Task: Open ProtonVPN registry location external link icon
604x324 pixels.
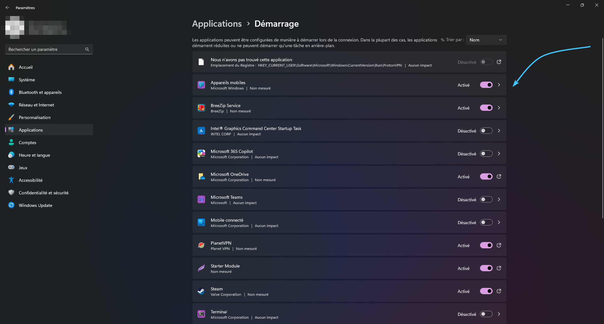Action: coord(499,62)
